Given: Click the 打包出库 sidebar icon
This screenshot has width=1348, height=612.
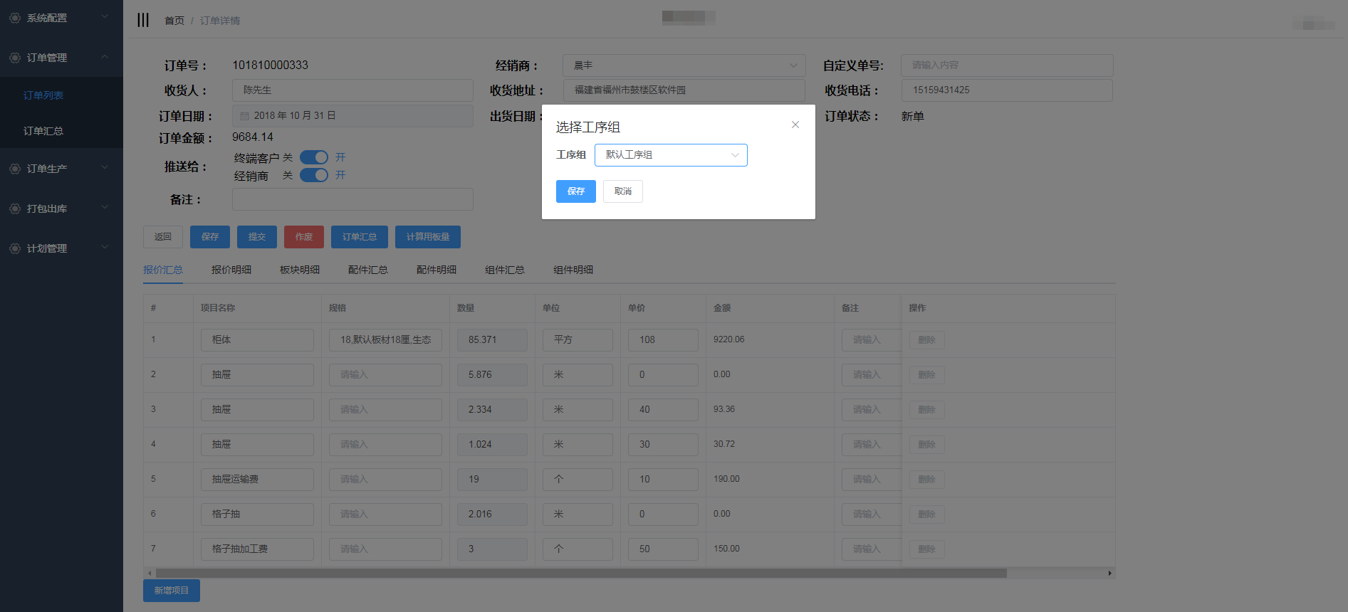Looking at the screenshot, I should point(14,209).
